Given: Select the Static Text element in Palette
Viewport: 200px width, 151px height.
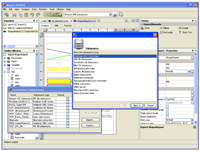Looking at the screenshot, I should (x=185, y=32).
